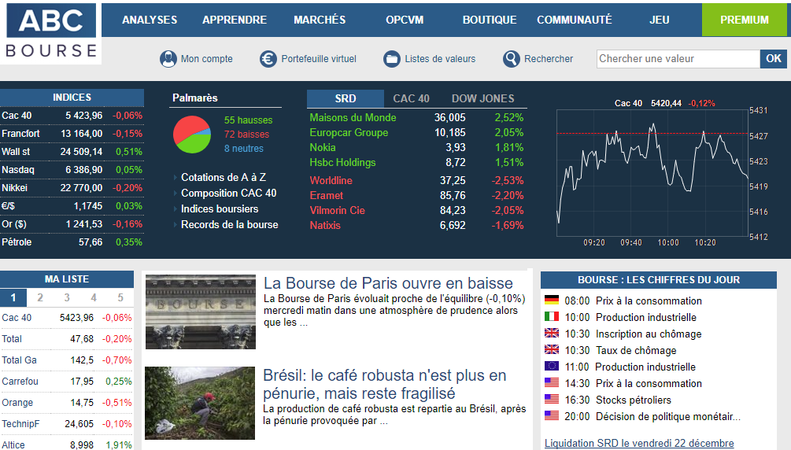Click 8 neutres link

[x=244, y=149]
